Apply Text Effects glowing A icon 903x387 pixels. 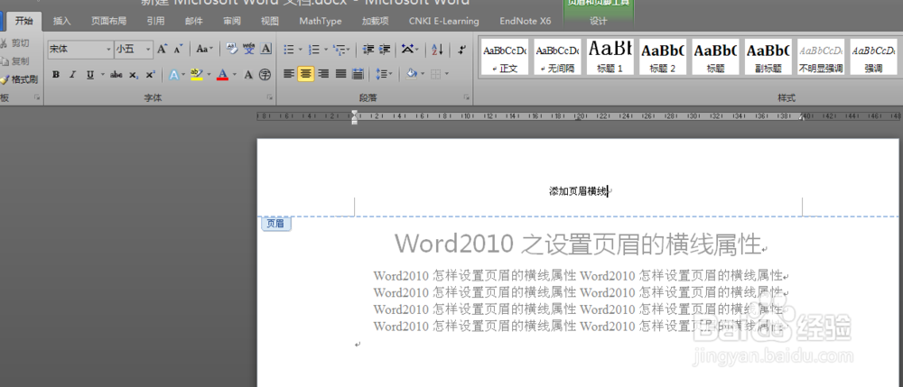173,74
